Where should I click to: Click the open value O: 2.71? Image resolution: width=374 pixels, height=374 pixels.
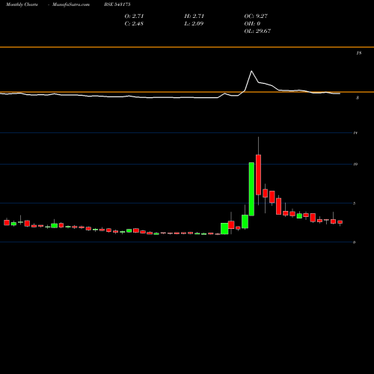(134, 16)
